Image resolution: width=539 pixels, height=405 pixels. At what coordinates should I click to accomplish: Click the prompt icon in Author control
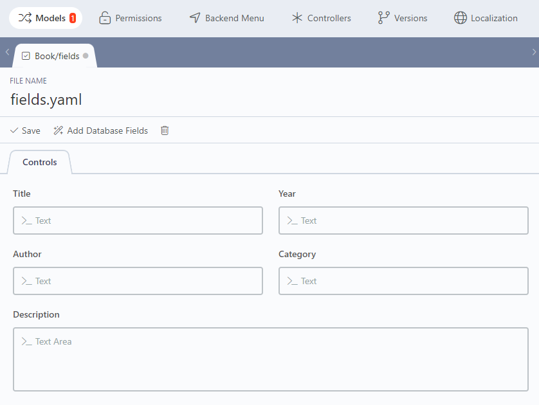click(26, 281)
